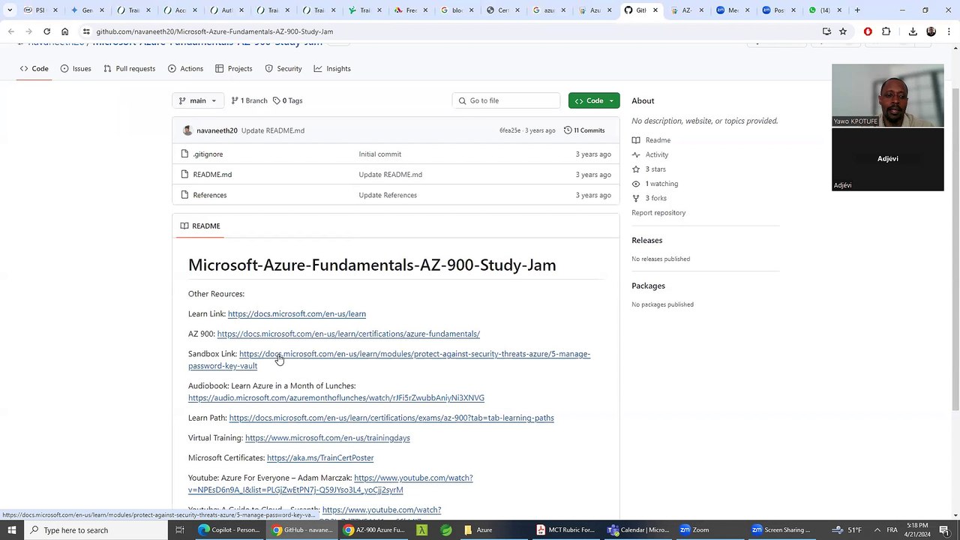Open the Adam Marczak YouTube link

(x=331, y=484)
